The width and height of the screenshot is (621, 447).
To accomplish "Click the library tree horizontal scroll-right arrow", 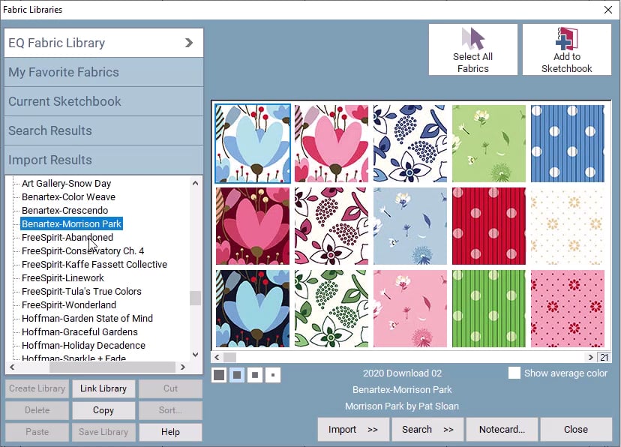I will click(182, 367).
